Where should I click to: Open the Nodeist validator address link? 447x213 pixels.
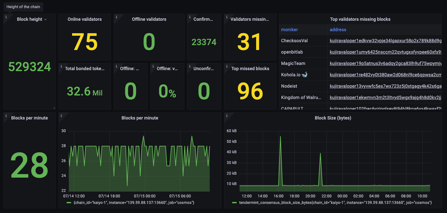(x=386, y=86)
